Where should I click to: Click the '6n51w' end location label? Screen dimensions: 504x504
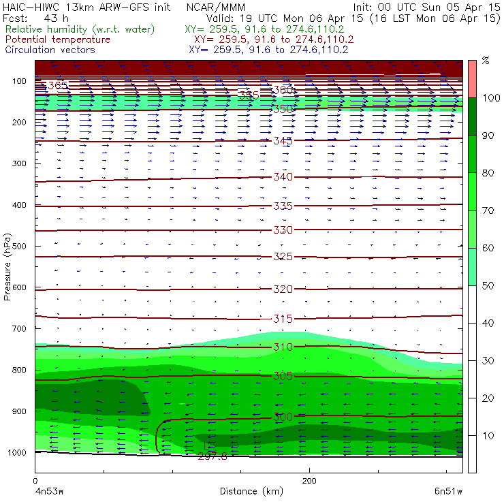pos(448,491)
